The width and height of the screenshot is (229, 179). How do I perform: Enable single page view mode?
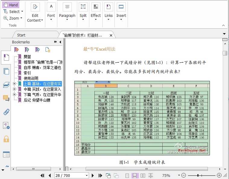pyautogui.click(x=127, y=175)
